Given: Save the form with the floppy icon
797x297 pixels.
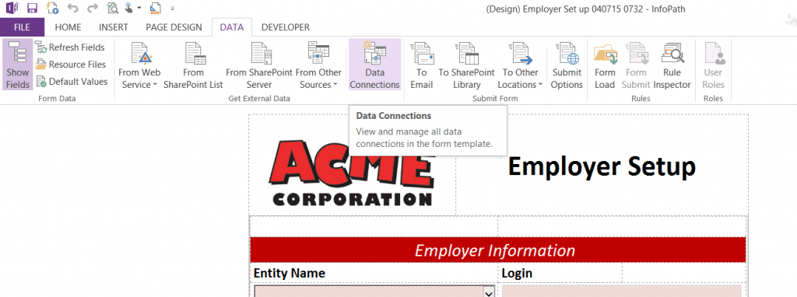Looking at the screenshot, I should (x=33, y=8).
